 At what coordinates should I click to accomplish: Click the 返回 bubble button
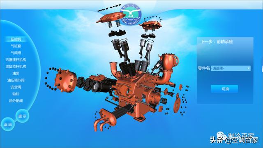click(8, 125)
